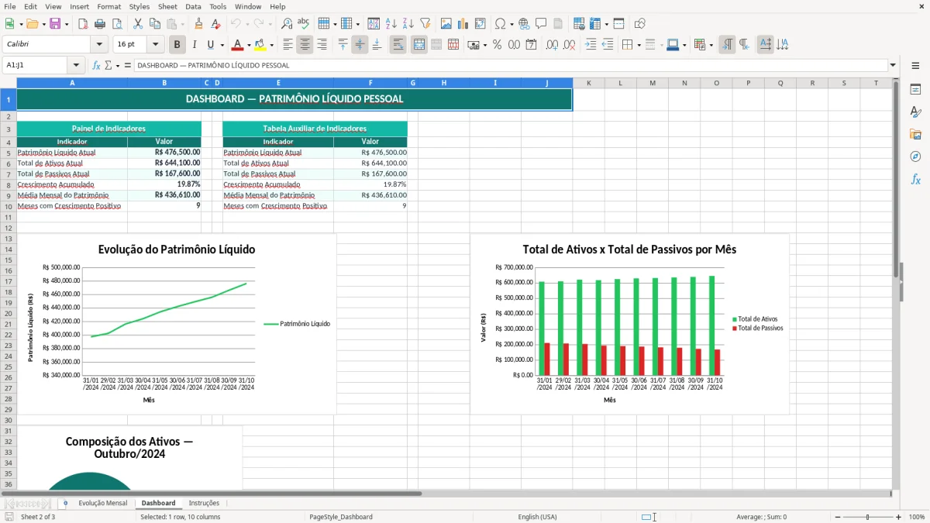Screen dimensions: 930x523
Task: Sort descending Z to A
Action: click(x=408, y=24)
